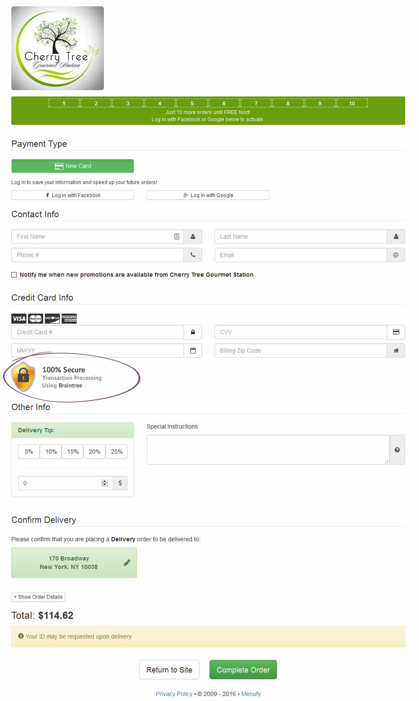Screen dimensions: 419x701
Task: Click the card icon next to CVV field
Action: point(396,332)
